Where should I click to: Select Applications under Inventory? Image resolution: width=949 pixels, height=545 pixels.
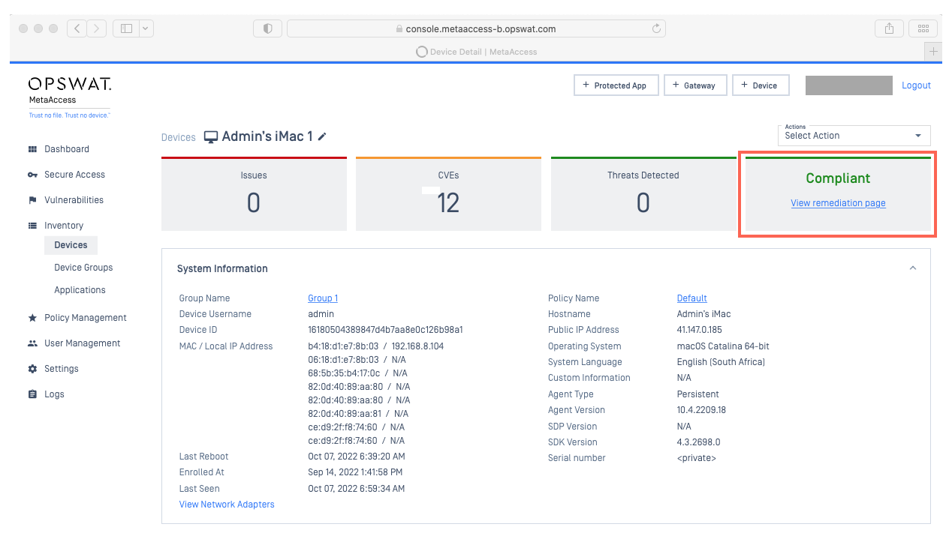click(80, 290)
